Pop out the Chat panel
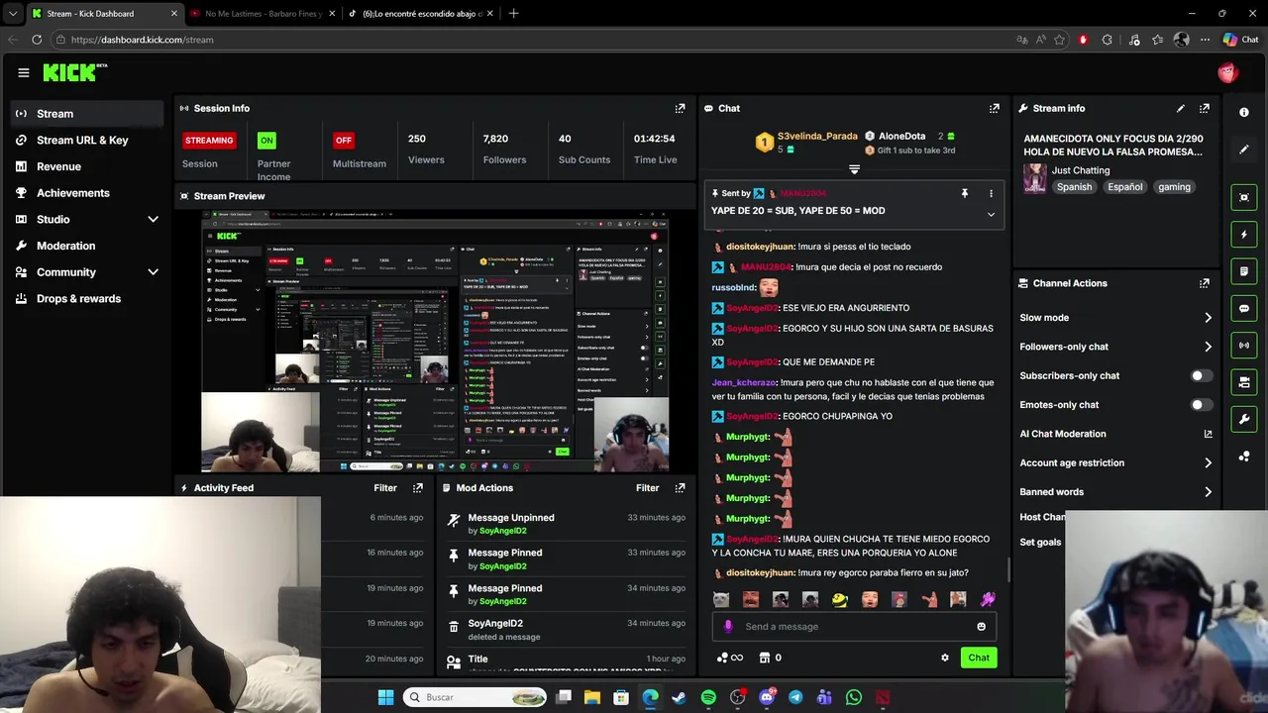The image size is (1268, 713). pos(994,108)
